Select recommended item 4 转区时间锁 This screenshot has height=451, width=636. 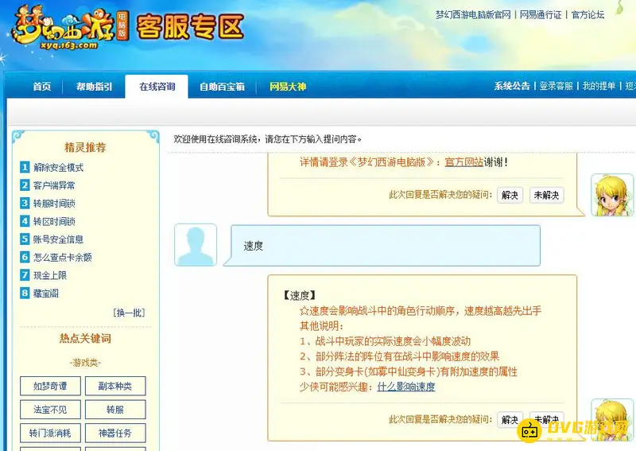point(54,221)
